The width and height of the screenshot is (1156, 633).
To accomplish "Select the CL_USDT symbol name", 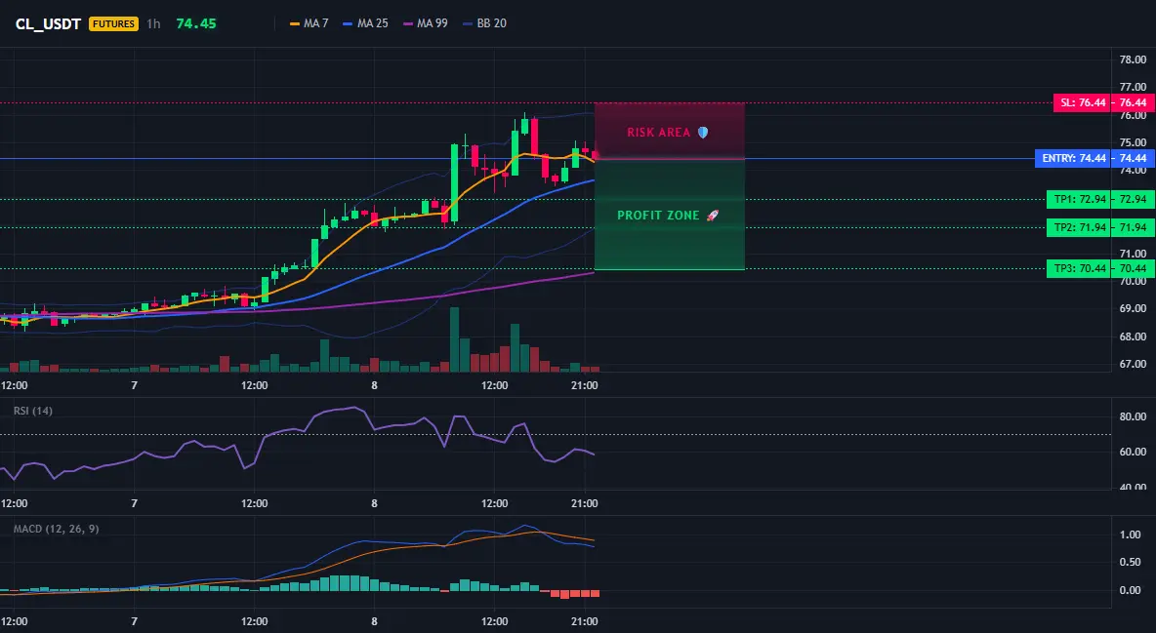I will coord(48,23).
